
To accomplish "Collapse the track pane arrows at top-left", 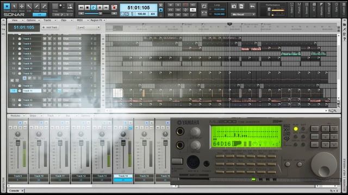I will pyautogui.click(x=3, y=20).
